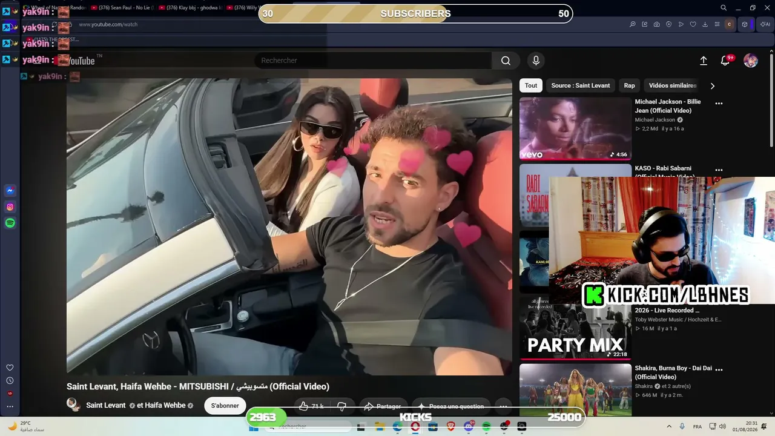
Task: Click the Partager share button
Action: pyautogui.click(x=383, y=406)
